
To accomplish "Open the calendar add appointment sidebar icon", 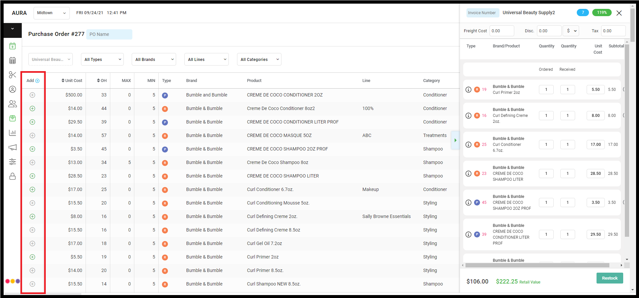I will (x=13, y=46).
